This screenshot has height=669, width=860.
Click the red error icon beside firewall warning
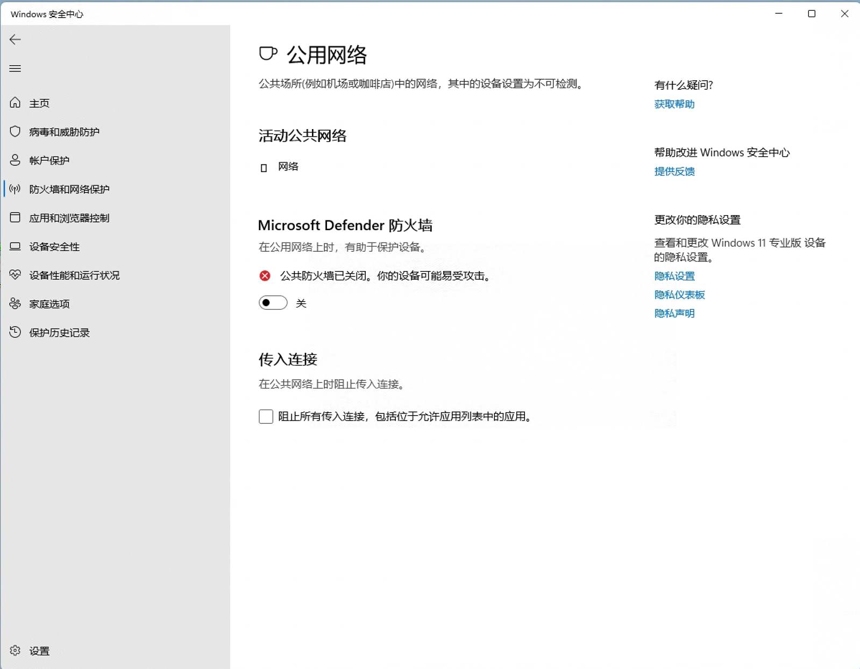tap(265, 276)
